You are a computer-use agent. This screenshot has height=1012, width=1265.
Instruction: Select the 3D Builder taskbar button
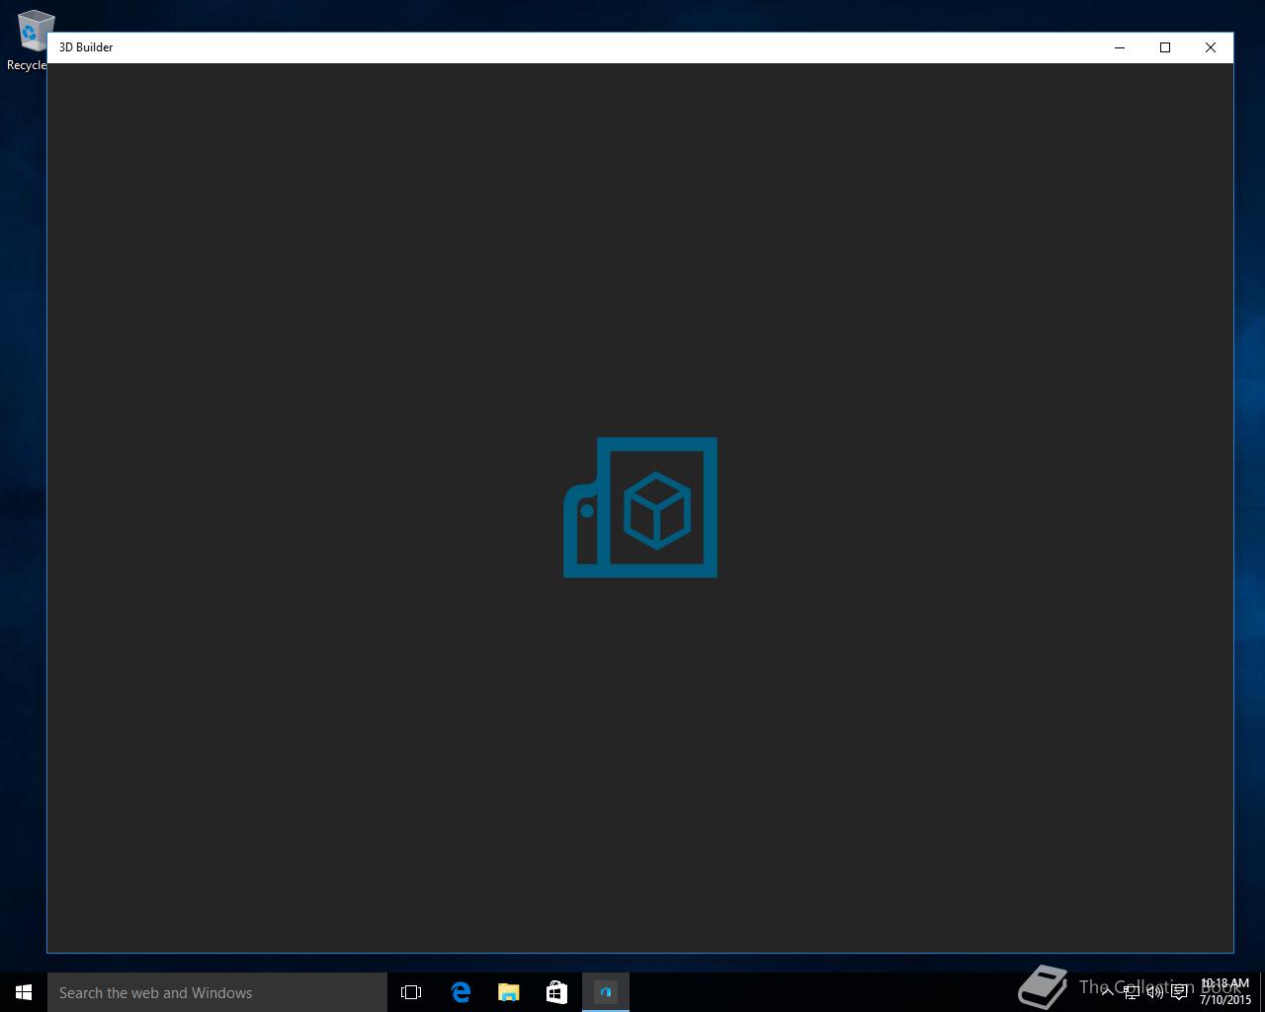tap(606, 992)
